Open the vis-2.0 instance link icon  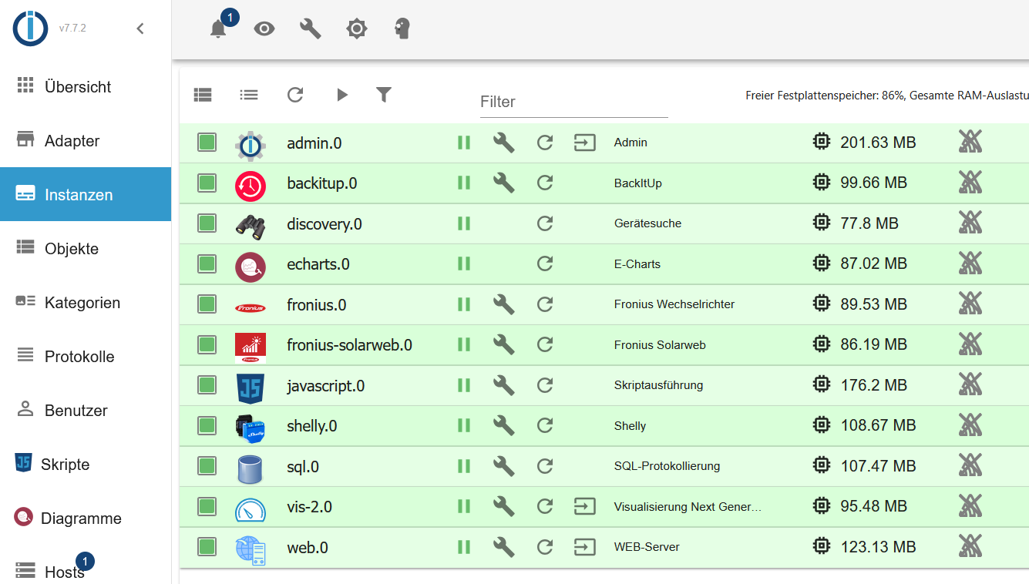click(585, 506)
